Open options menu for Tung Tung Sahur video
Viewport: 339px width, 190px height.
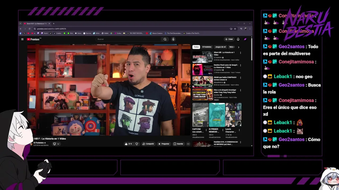click(x=240, y=90)
